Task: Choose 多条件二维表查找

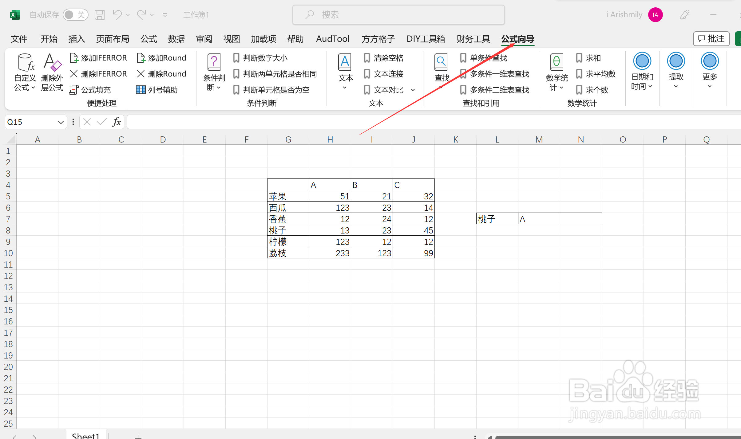Action: [495, 90]
